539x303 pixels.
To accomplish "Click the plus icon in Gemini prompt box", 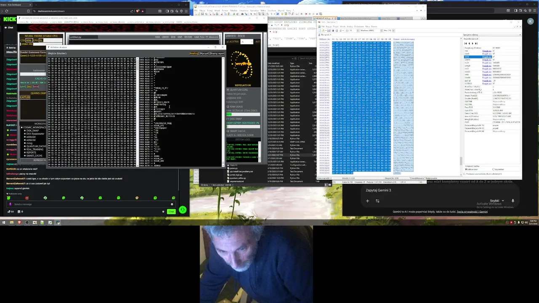I will 367,201.
